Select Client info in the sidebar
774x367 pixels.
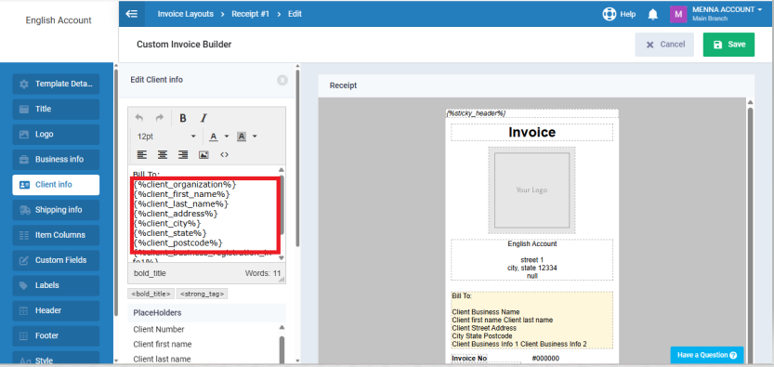pyautogui.click(x=56, y=185)
